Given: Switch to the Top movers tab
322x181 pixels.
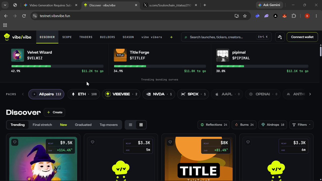Looking at the screenshot, I should [109, 125].
